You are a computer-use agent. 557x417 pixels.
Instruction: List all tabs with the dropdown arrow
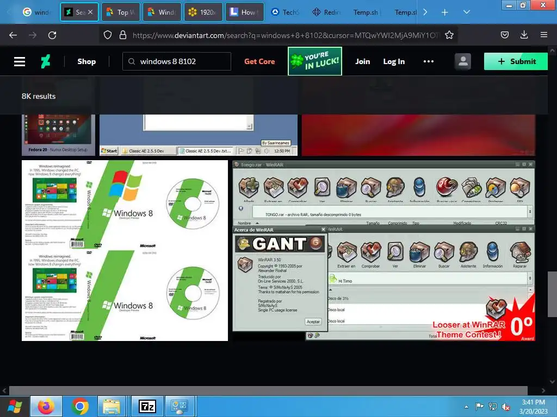tap(467, 12)
